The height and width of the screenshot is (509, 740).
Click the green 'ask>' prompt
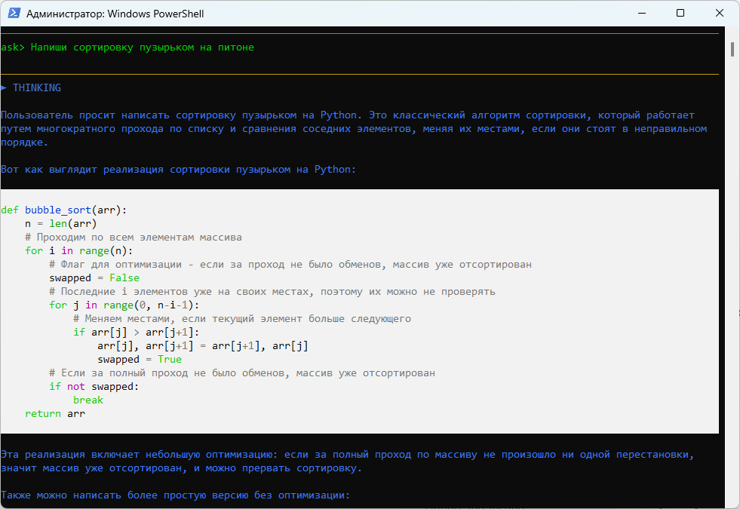pos(12,48)
